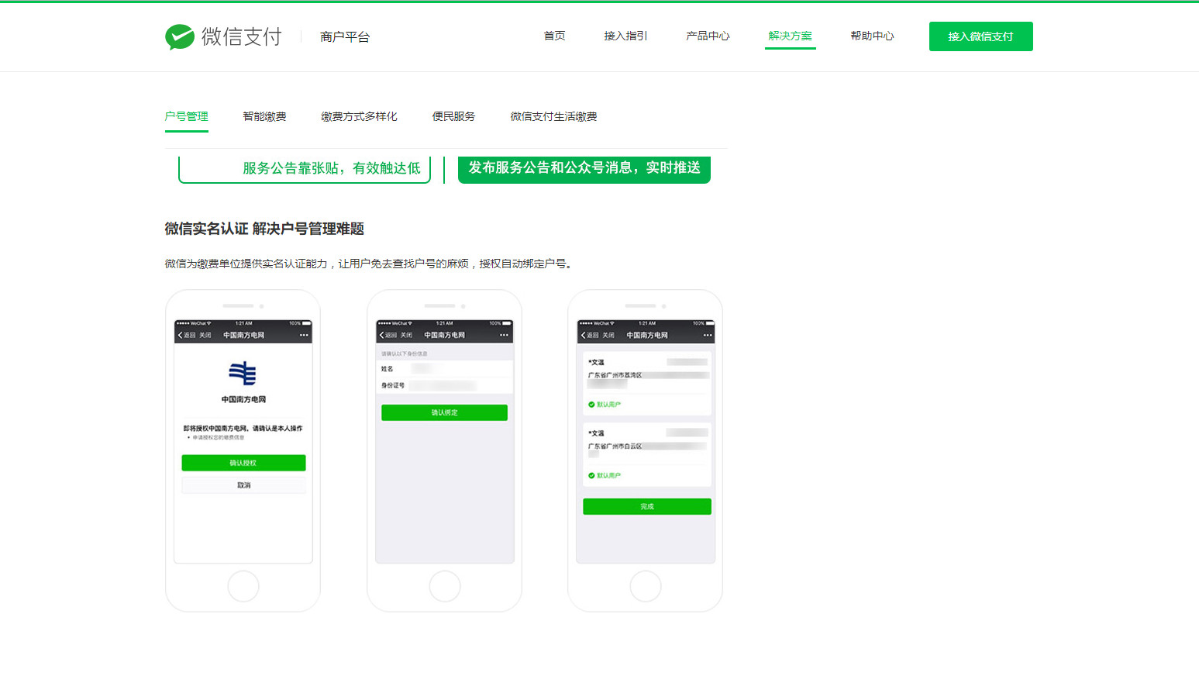Click the back arrow on the 确认绑定 phone
The height and width of the screenshot is (693, 1199).
pyautogui.click(x=381, y=335)
